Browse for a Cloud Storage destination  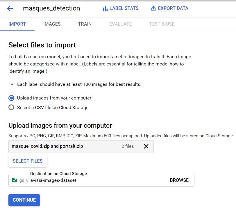click(x=179, y=180)
